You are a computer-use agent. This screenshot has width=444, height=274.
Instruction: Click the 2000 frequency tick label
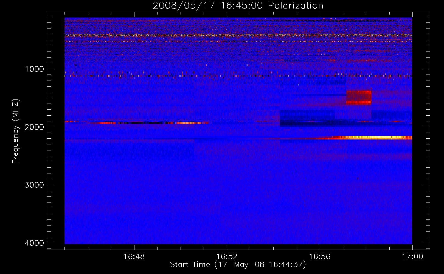[34, 127]
